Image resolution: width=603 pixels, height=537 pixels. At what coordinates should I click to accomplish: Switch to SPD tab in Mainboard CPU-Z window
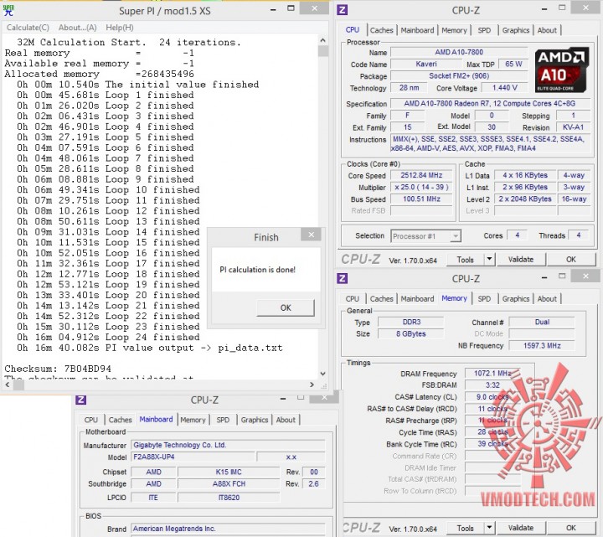pyautogui.click(x=223, y=420)
